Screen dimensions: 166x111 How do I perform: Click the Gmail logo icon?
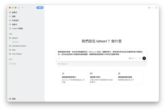(91, 73)
